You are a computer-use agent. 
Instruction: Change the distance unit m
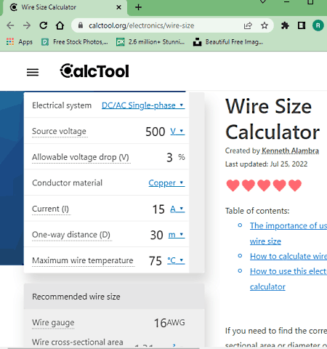[x=177, y=235]
